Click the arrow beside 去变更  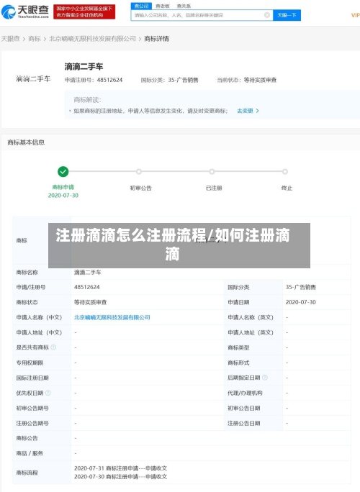click(x=257, y=111)
